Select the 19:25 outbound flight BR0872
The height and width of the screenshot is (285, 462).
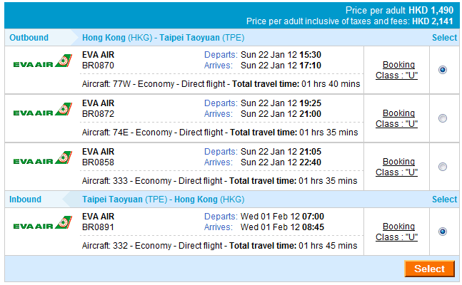tap(443, 118)
